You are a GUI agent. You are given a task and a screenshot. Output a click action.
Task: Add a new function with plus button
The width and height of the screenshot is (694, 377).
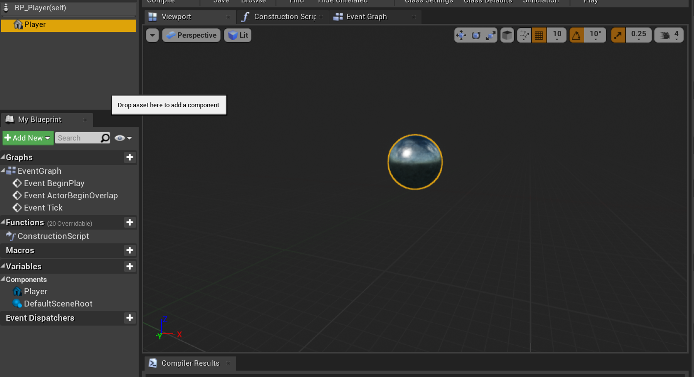click(130, 222)
